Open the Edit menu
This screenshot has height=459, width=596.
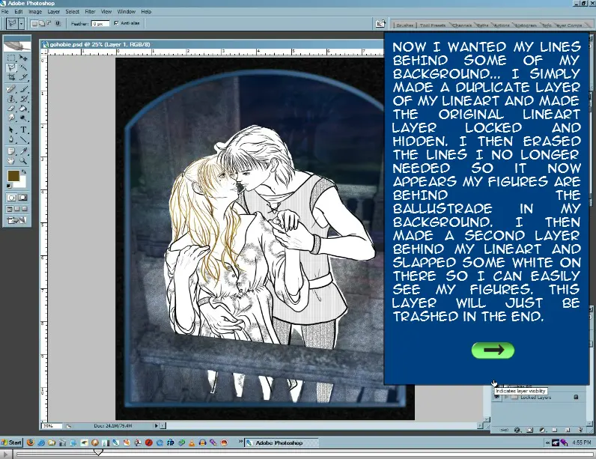[x=19, y=12]
